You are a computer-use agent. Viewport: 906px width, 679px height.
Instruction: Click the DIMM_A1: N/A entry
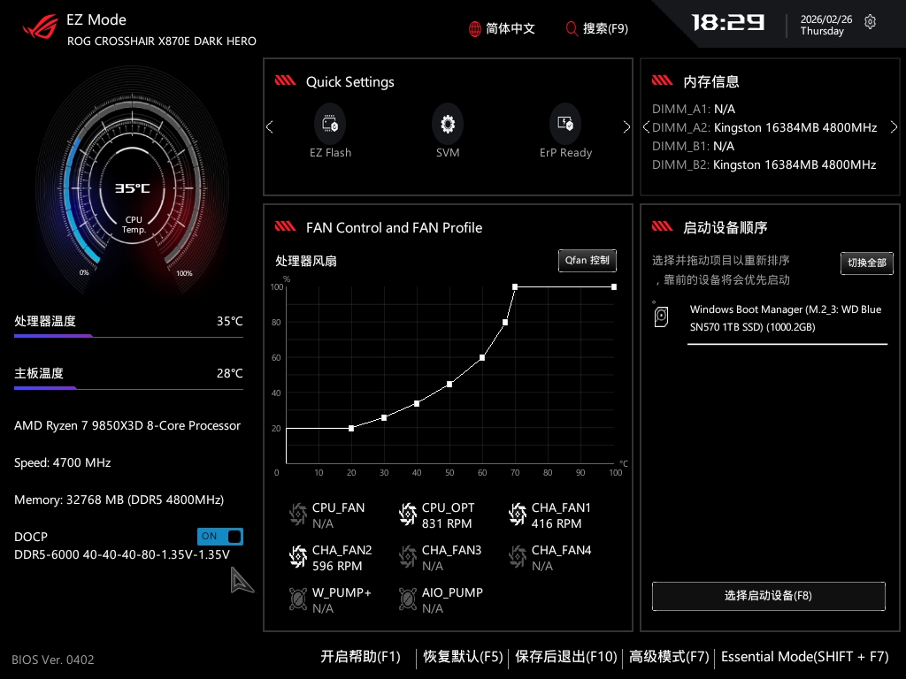coord(694,109)
